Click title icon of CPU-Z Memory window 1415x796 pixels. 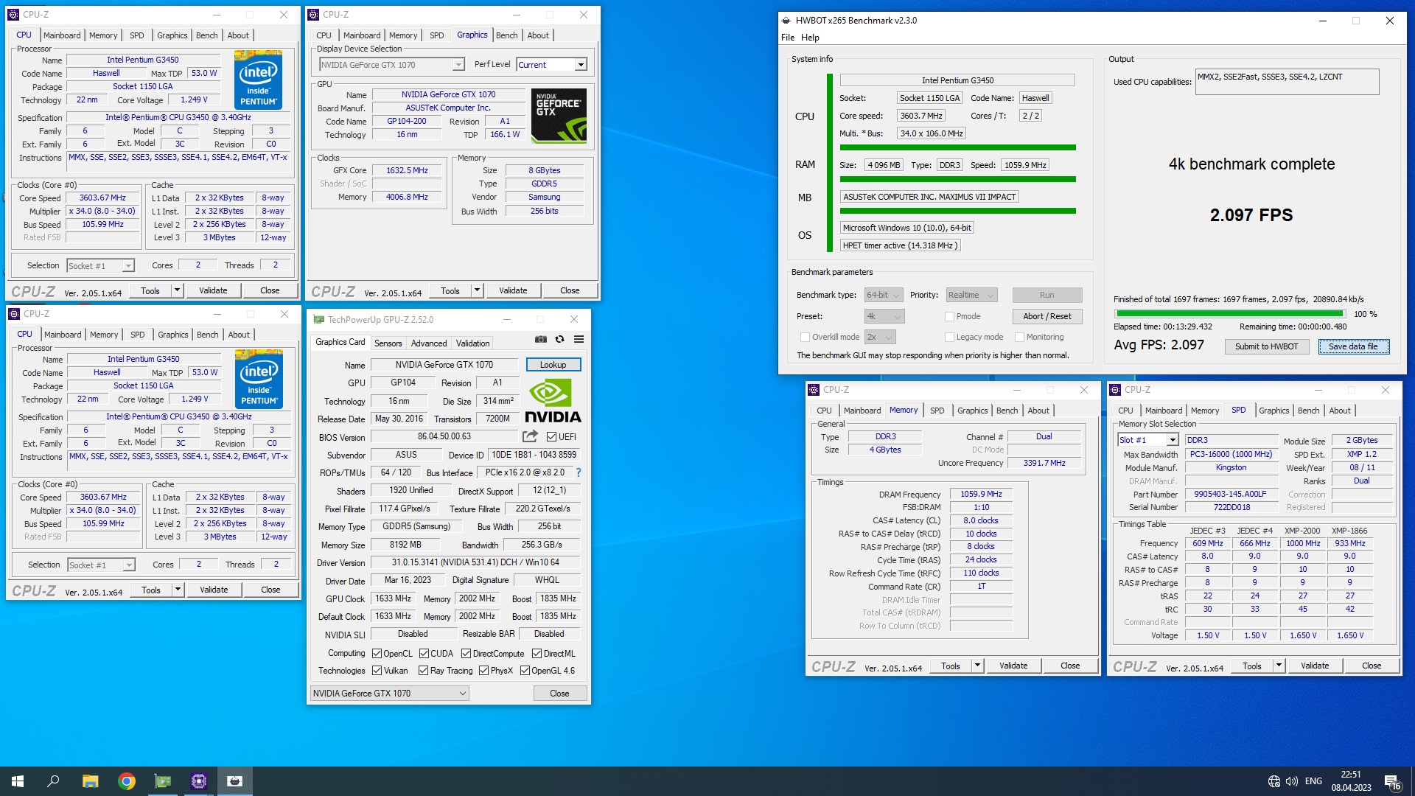814,390
